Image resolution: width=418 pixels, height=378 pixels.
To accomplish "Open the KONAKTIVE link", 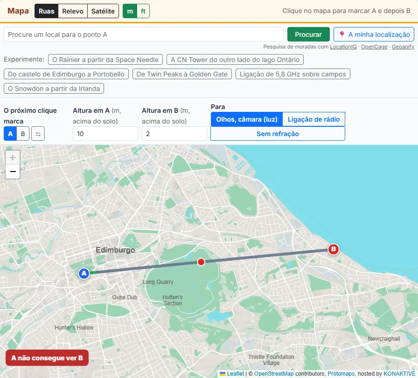I will [x=399, y=374].
